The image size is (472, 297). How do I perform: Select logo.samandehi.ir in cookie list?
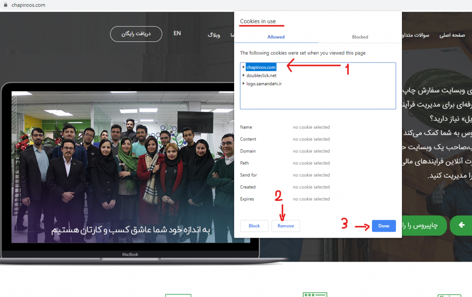(x=264, y=83)
